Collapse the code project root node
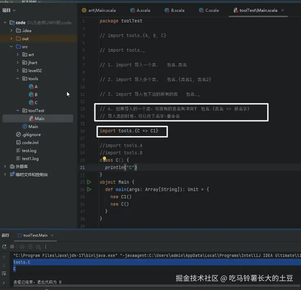This screenshot has height=290, width=301. click(5, 22)
